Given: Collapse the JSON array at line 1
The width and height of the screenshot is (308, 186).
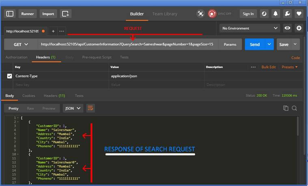Looking at the screenshot, I should 18,118.
